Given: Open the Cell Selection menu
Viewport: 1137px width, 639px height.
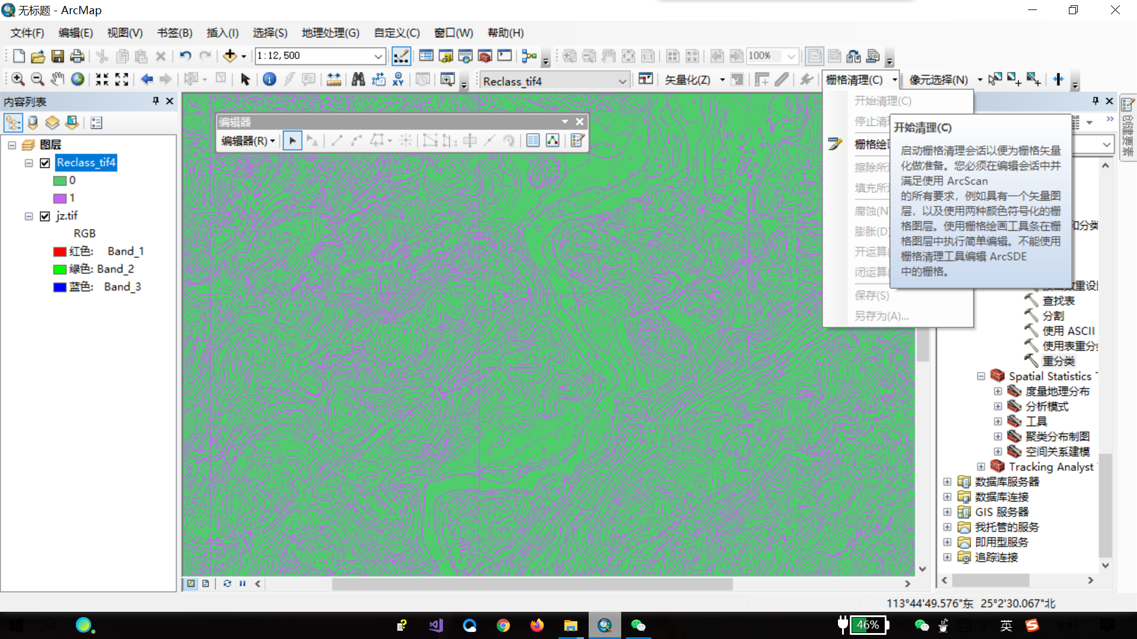Looking at the screenshot, I should coord(946,80).
